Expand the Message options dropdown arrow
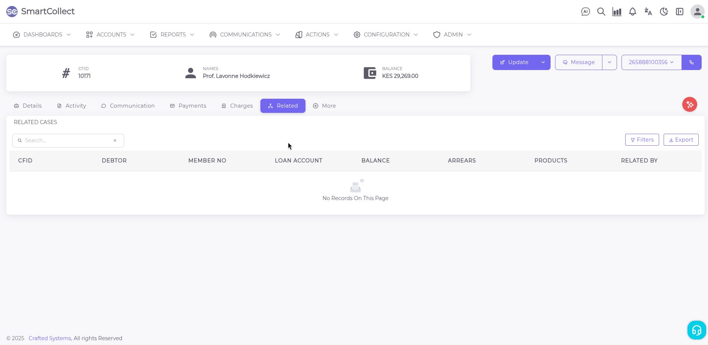Image resolution: width=708 pixels, height=345 pixels. 609,62
